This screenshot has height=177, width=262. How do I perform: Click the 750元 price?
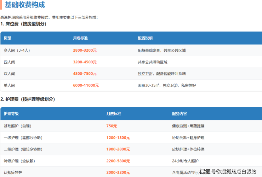tap(112, 126)
